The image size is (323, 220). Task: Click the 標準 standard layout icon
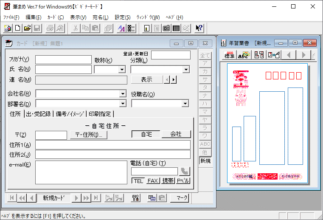(x=229, y=55)
